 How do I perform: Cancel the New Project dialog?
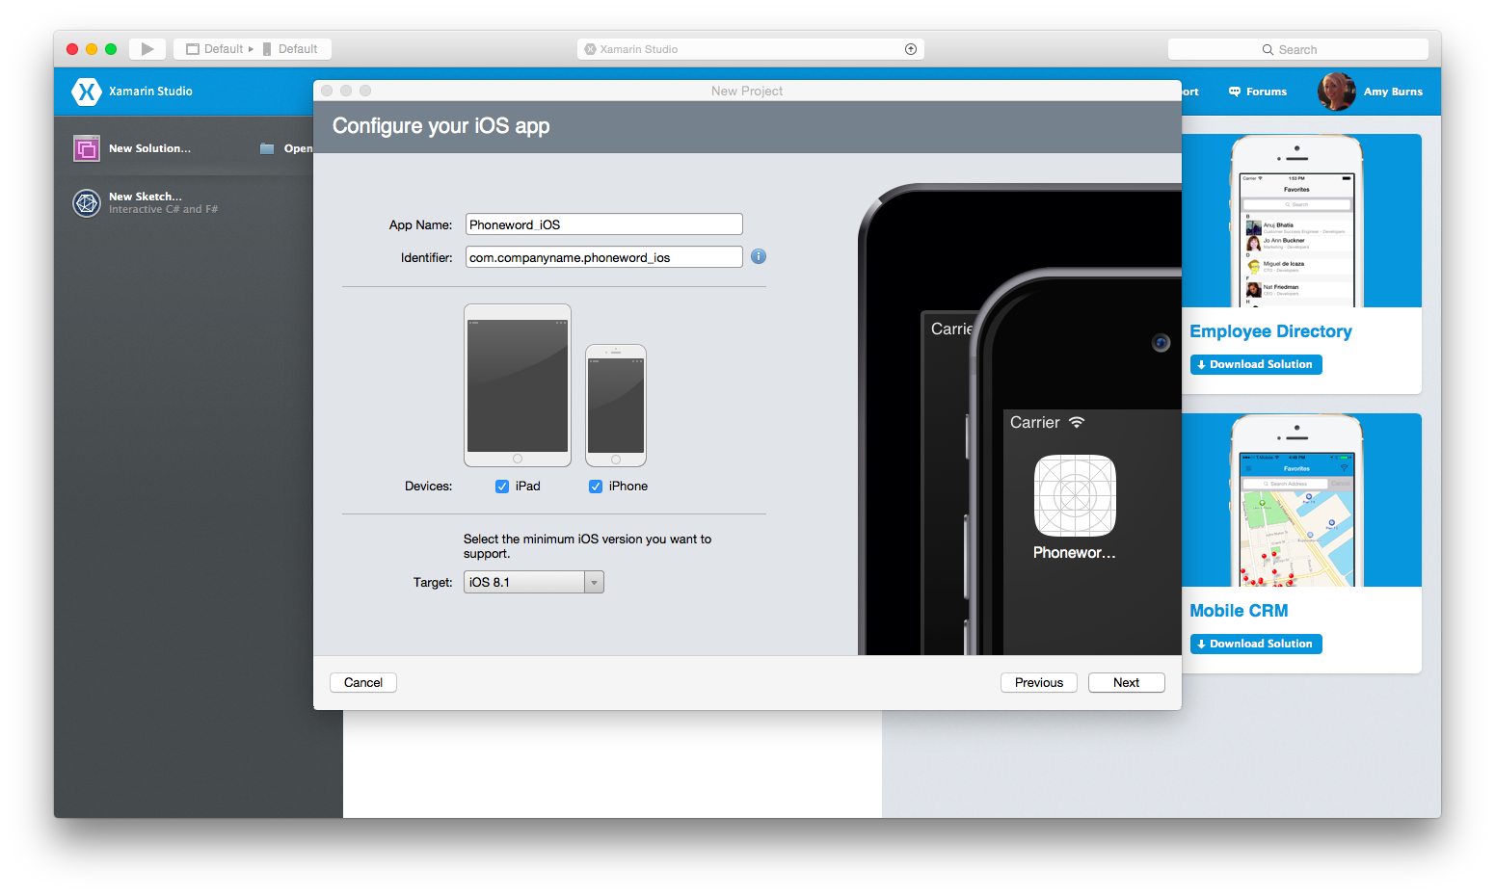pyautogui.click(x=363, y=682)
